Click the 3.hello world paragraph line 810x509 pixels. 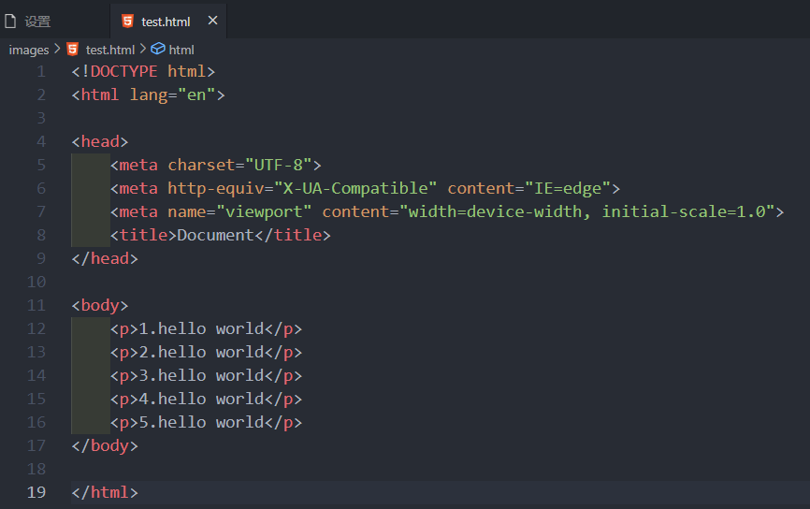pos(206,376)
